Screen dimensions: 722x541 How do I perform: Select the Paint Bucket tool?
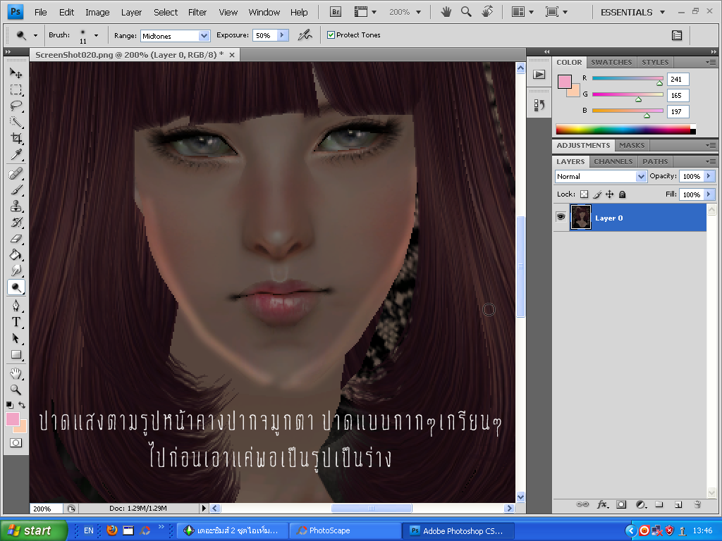(x=16, y=254)
